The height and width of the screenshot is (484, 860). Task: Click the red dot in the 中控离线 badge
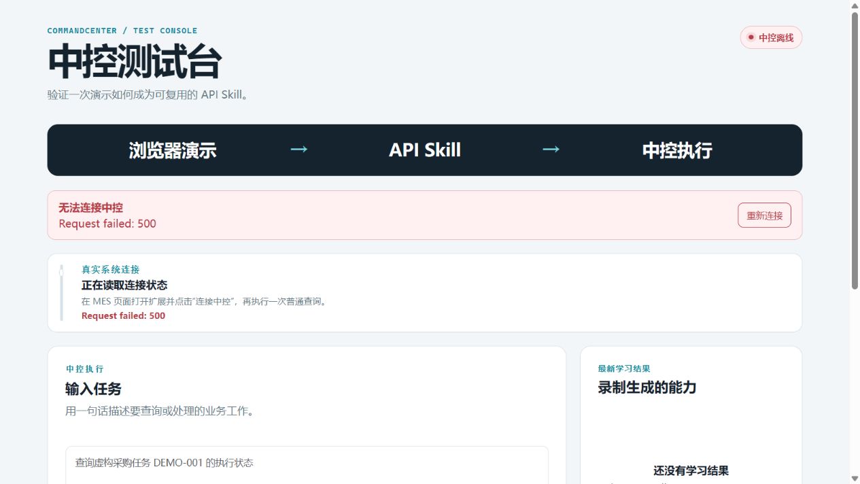pyautogui.click(x=751, y=37)
